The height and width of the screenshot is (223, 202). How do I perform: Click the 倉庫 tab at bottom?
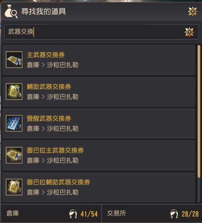(x=51, y=214)
